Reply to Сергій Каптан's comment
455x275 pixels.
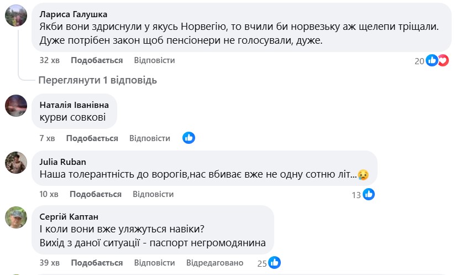154,262
